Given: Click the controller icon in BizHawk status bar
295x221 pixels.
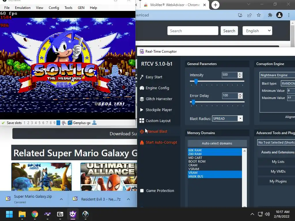Looking at the screenshot, I should tap(64, 123).
